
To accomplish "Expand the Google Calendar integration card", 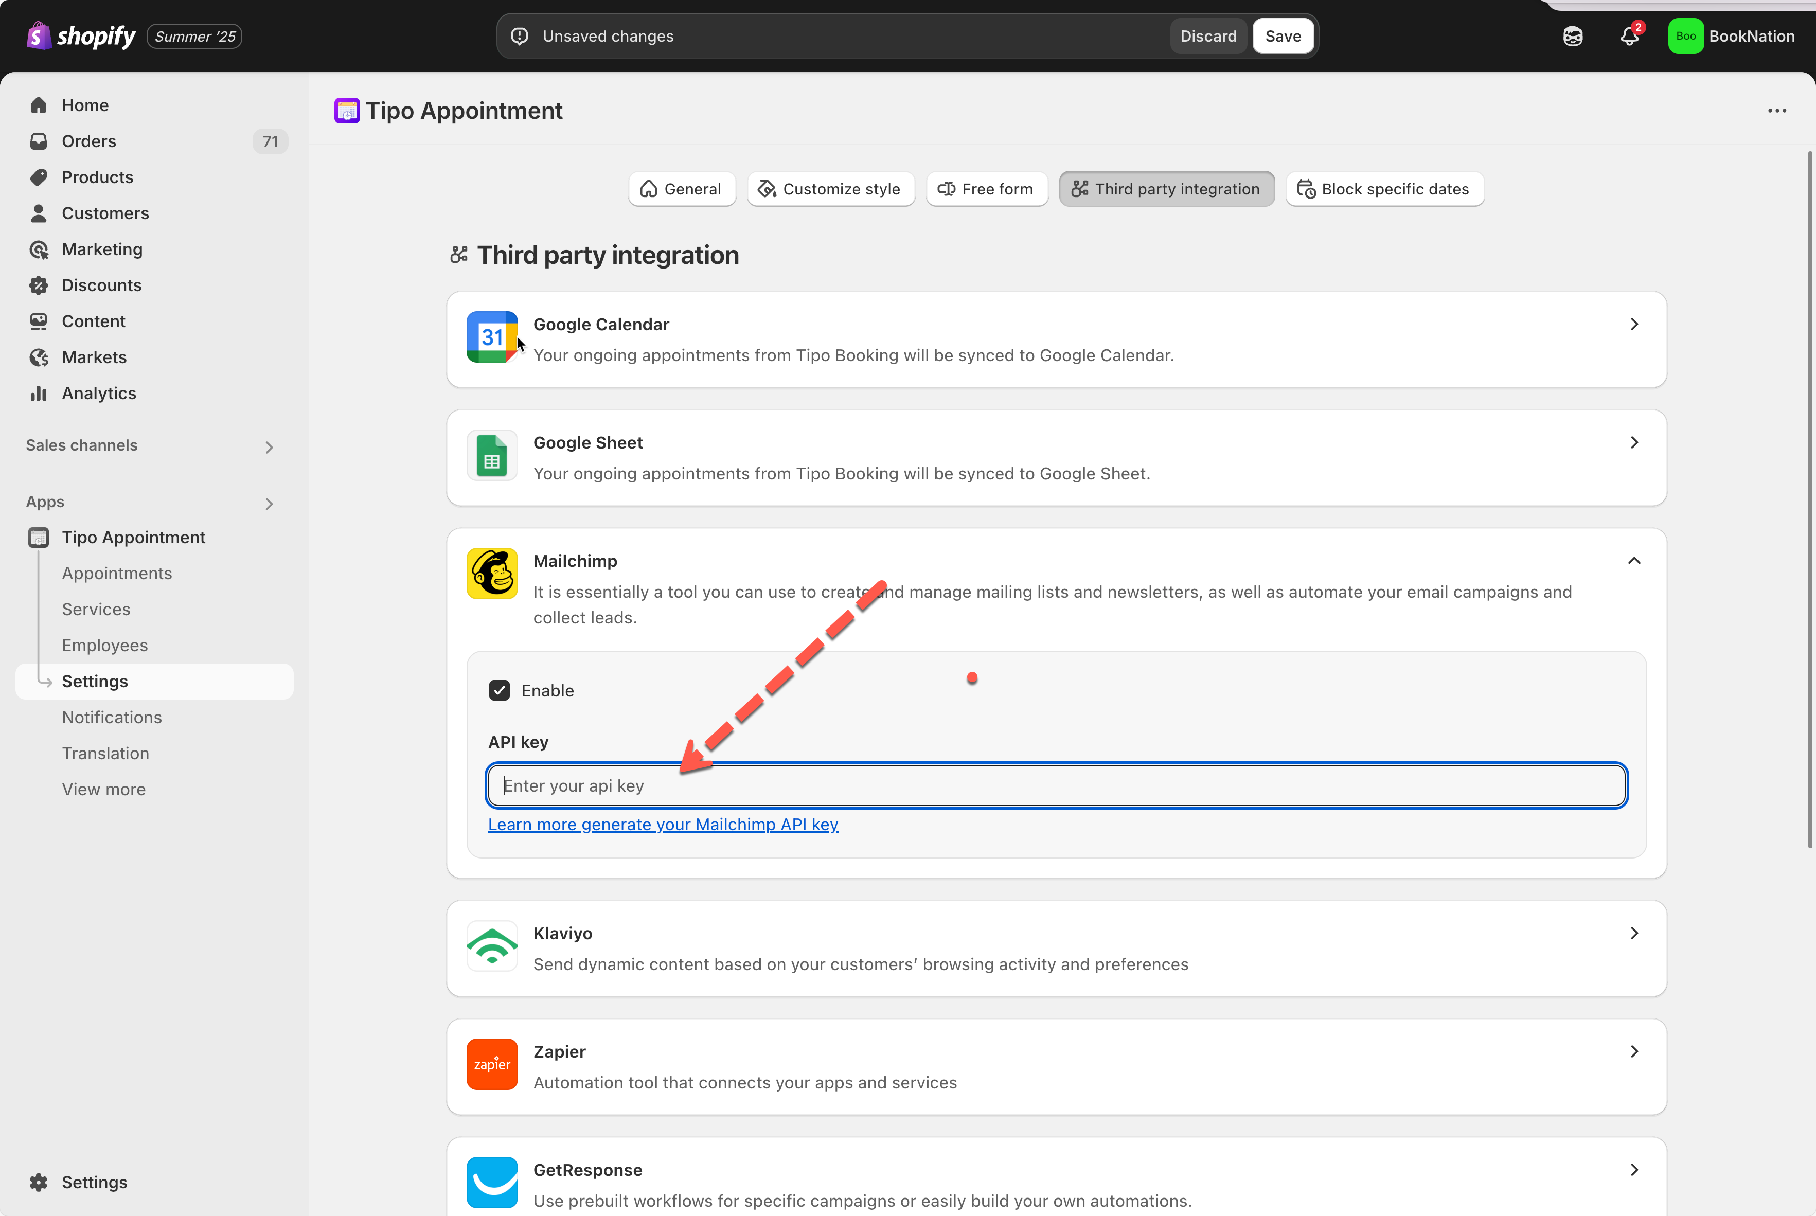I will (1634, 324).
